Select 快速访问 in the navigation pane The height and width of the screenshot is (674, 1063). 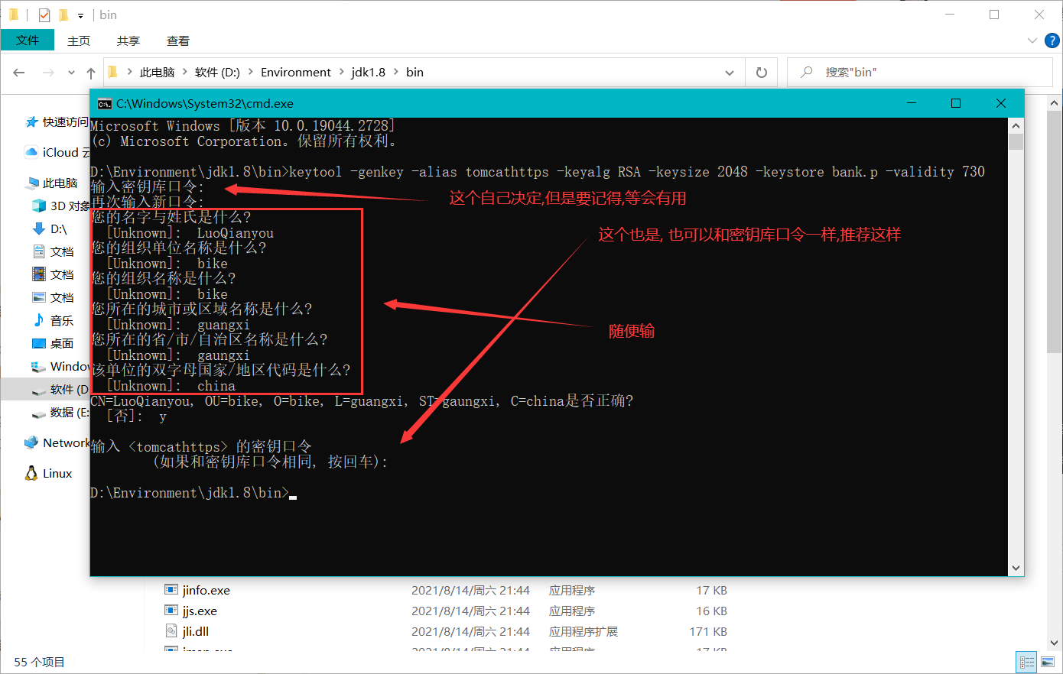tap(58, 122)
